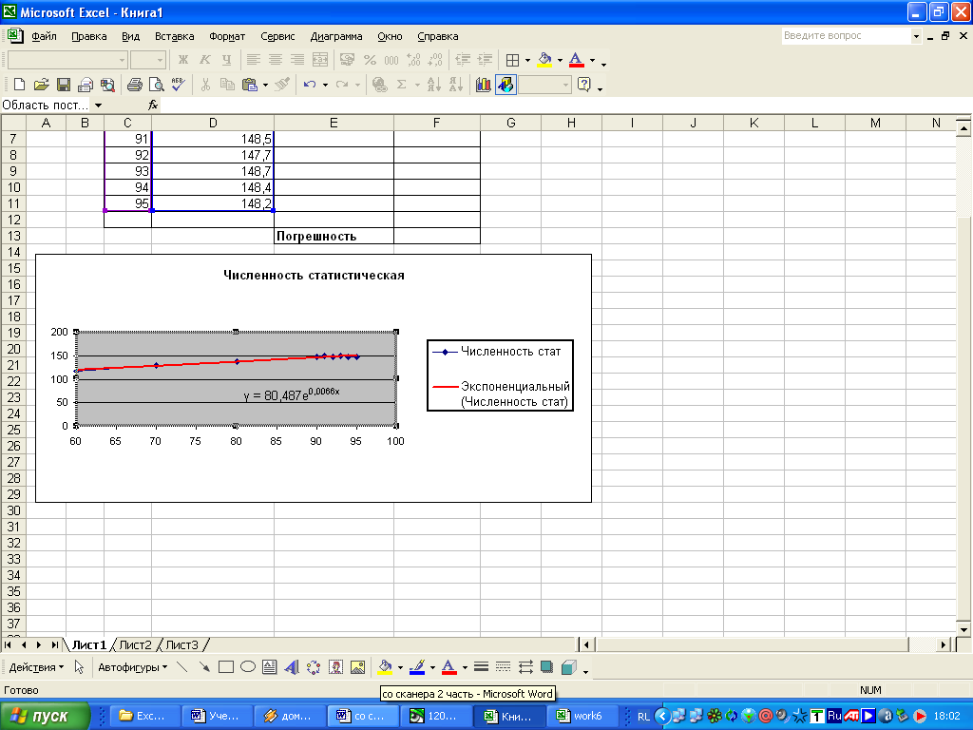Select cell containing 'Погрешность'

click(x=334, y=236)
